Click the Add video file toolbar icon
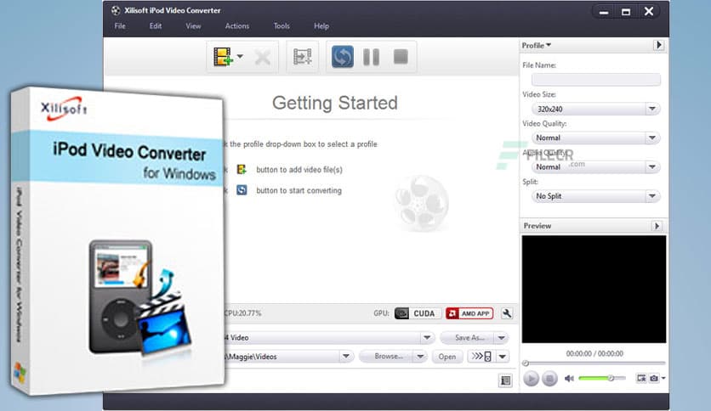This screenshot has width=711, height=411. tap(224, 57)
